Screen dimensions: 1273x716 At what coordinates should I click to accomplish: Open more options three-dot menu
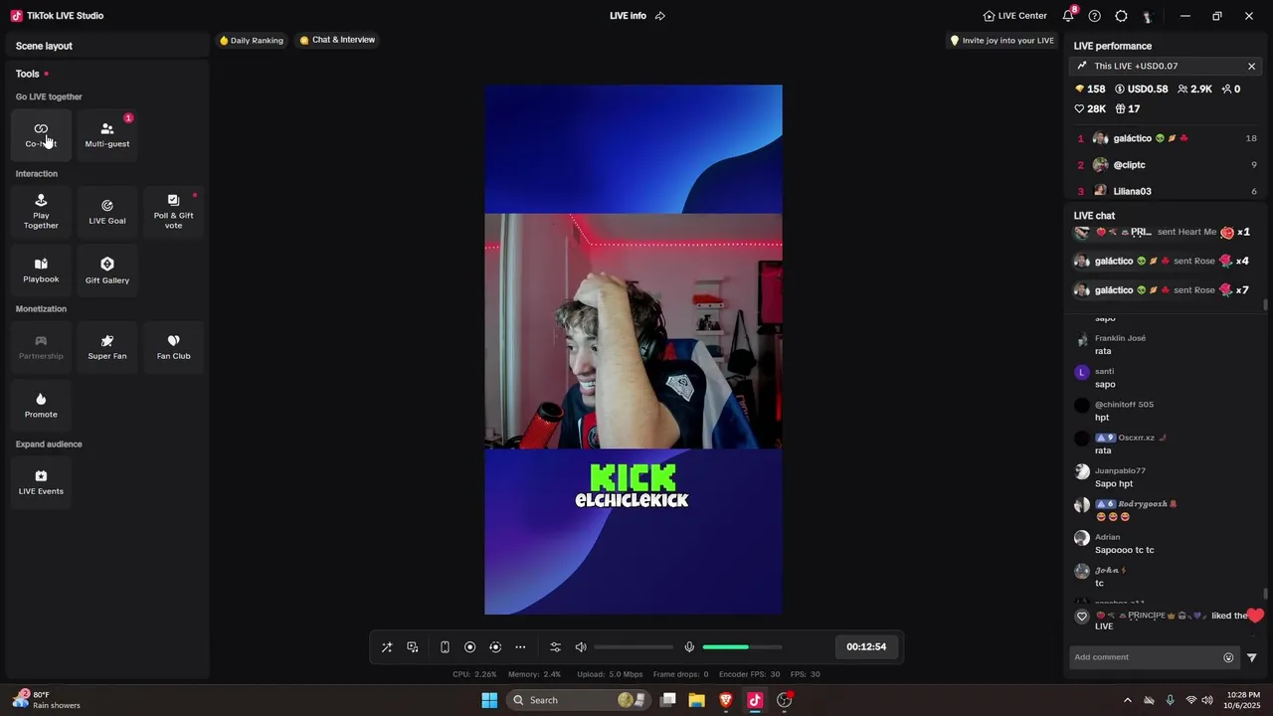(520, 647)
